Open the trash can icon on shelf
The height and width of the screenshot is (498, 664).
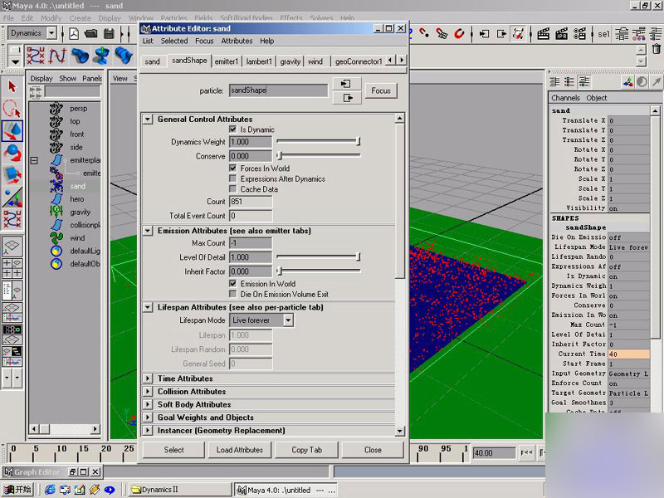[x=656, y=49]
